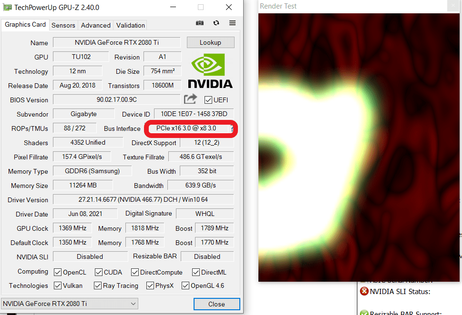Click the Bandwidth value 639.9 GB/s
Viewport: 462px width, 315px height.
(x=201, y=185)
